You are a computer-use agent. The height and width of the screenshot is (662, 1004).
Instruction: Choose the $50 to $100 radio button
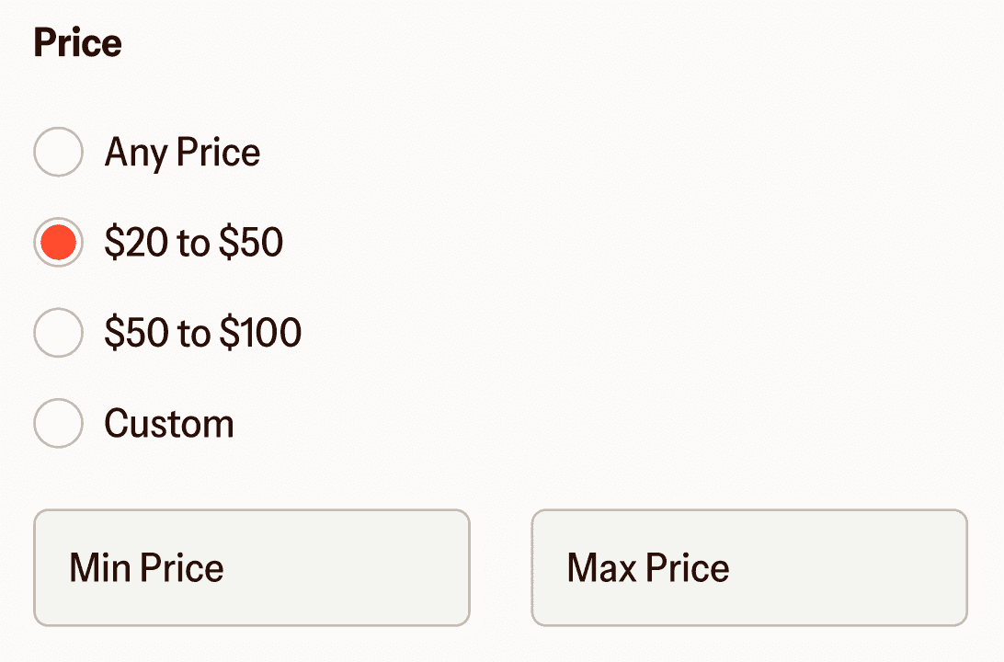pyautogui.click(x=58, y=332)
